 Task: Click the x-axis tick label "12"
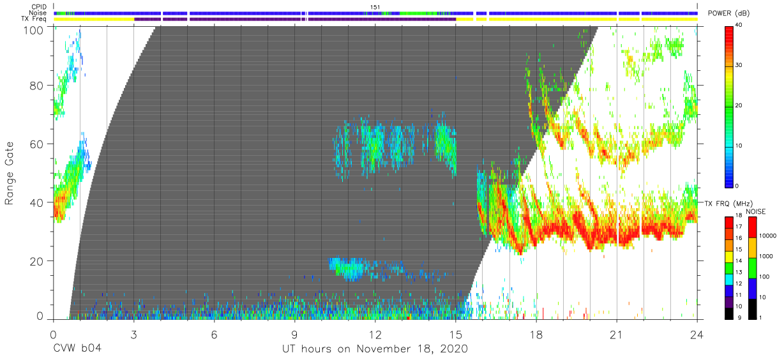(375, 334)
